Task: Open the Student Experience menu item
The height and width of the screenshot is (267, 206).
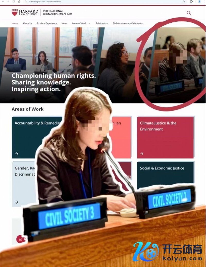Action: [x=47, y=23]
